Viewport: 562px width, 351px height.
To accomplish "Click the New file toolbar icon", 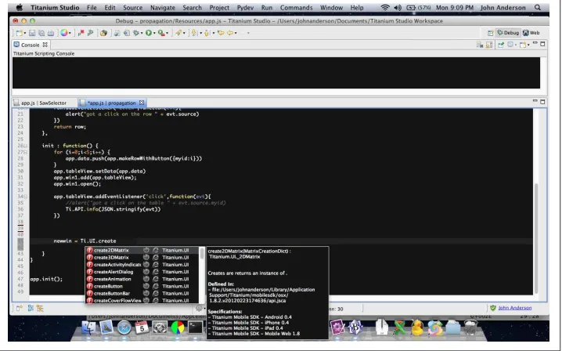I will (19, 33).
